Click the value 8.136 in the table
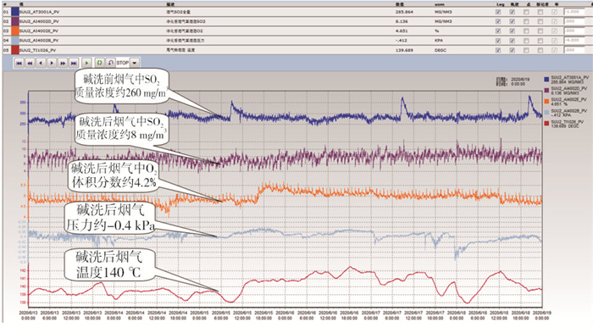This screenshot has height=333, width=593. click(x=402, y=21)
